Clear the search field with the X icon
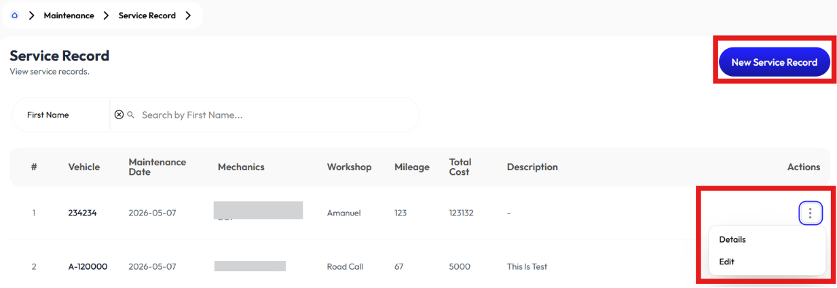 pos(119,115)
